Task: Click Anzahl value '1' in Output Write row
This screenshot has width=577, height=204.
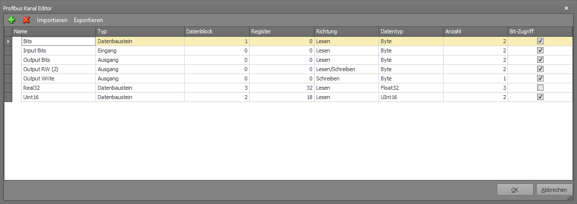Action: pos(476,78)
